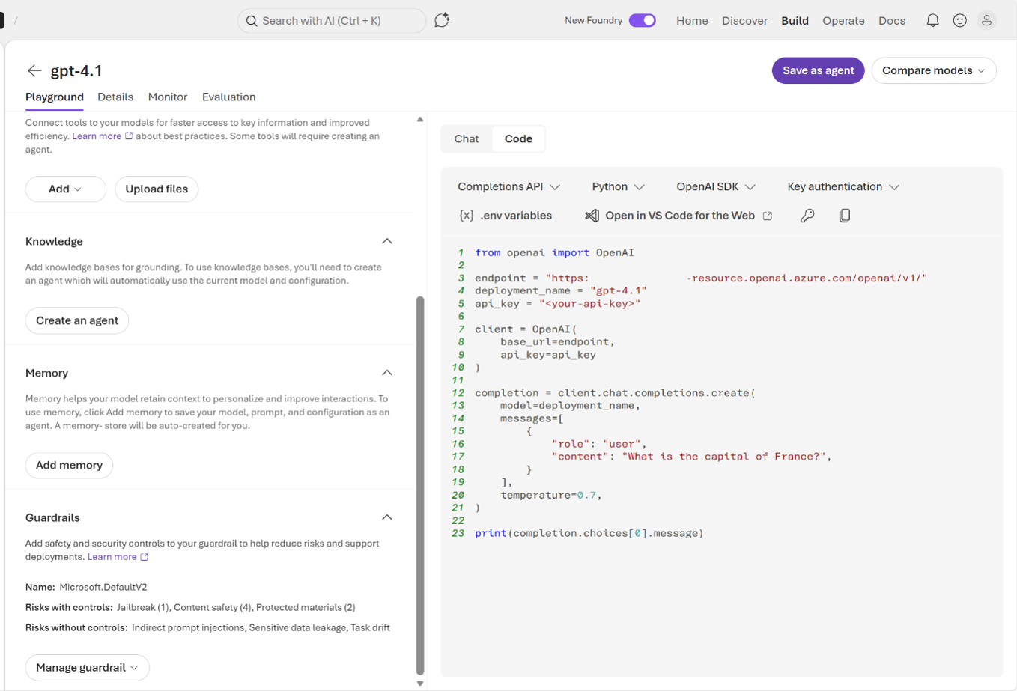
Task: Click the Microsoft.DefaultV2 guardrail name
Action: [103, 587]
